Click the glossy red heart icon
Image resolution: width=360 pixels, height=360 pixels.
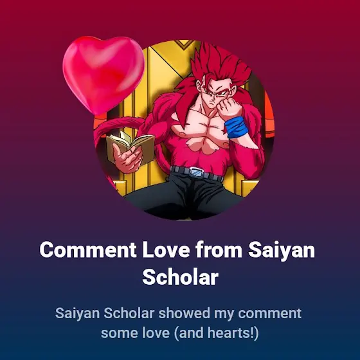[104, 75]
